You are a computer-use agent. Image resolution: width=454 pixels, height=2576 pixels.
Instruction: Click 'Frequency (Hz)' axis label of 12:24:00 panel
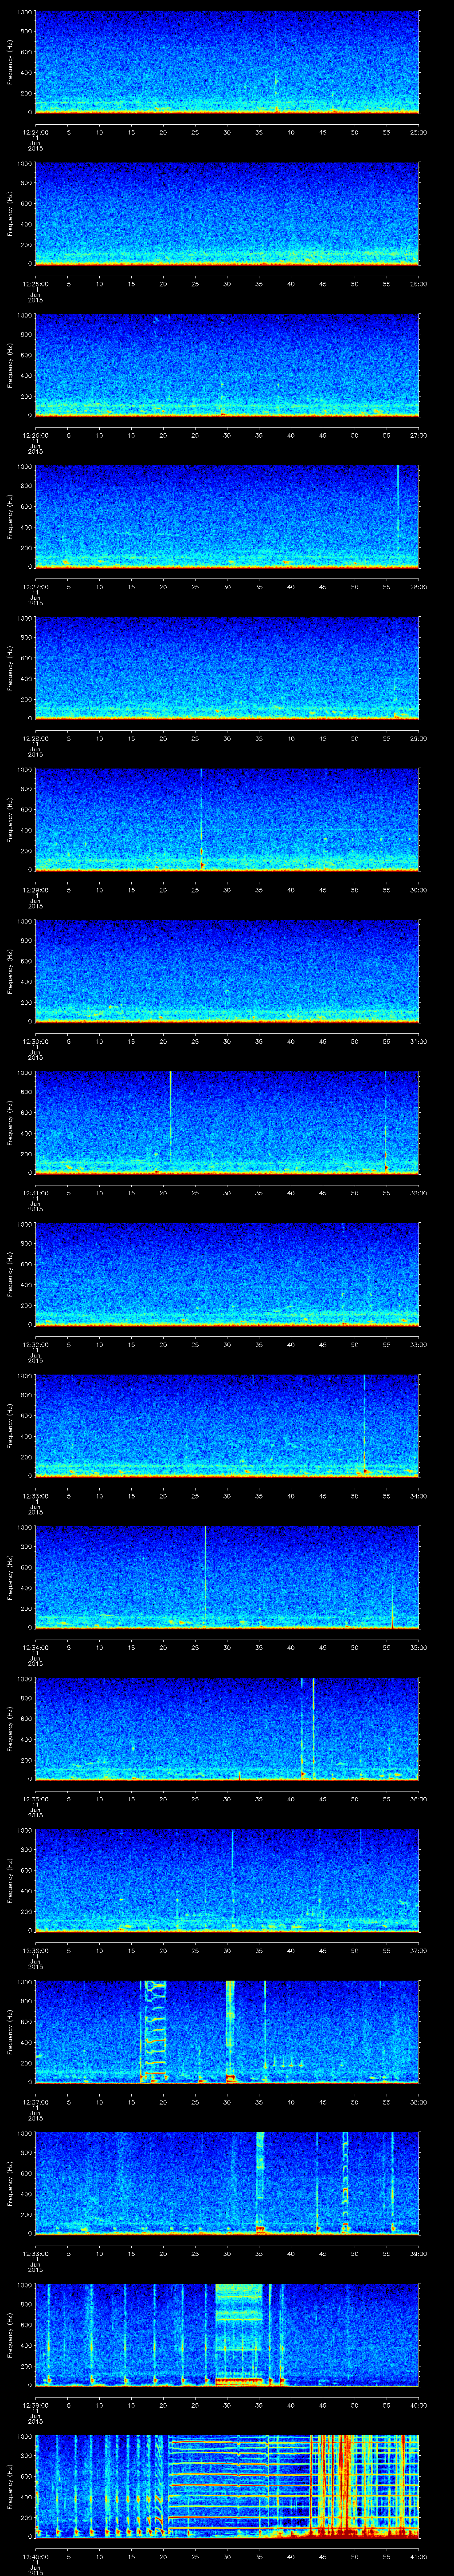click(10, 62)
